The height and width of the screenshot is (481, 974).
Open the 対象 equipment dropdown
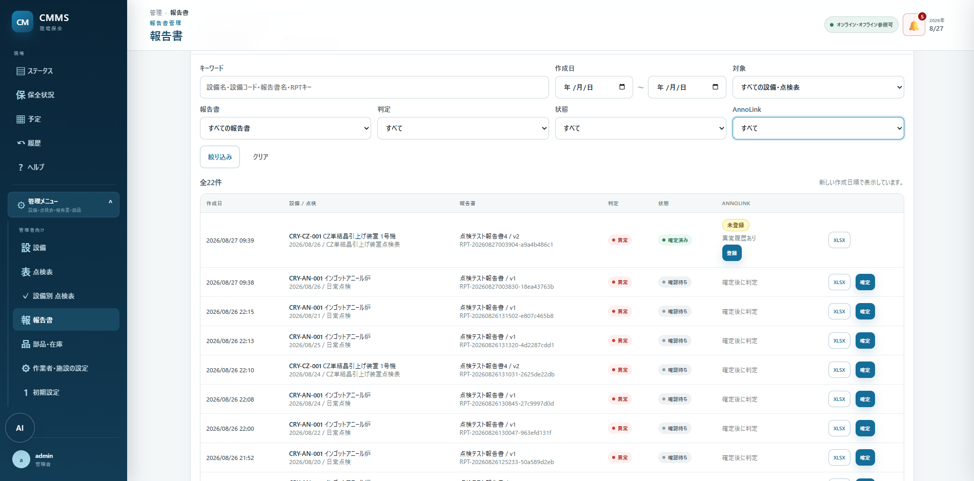point(818,87)
